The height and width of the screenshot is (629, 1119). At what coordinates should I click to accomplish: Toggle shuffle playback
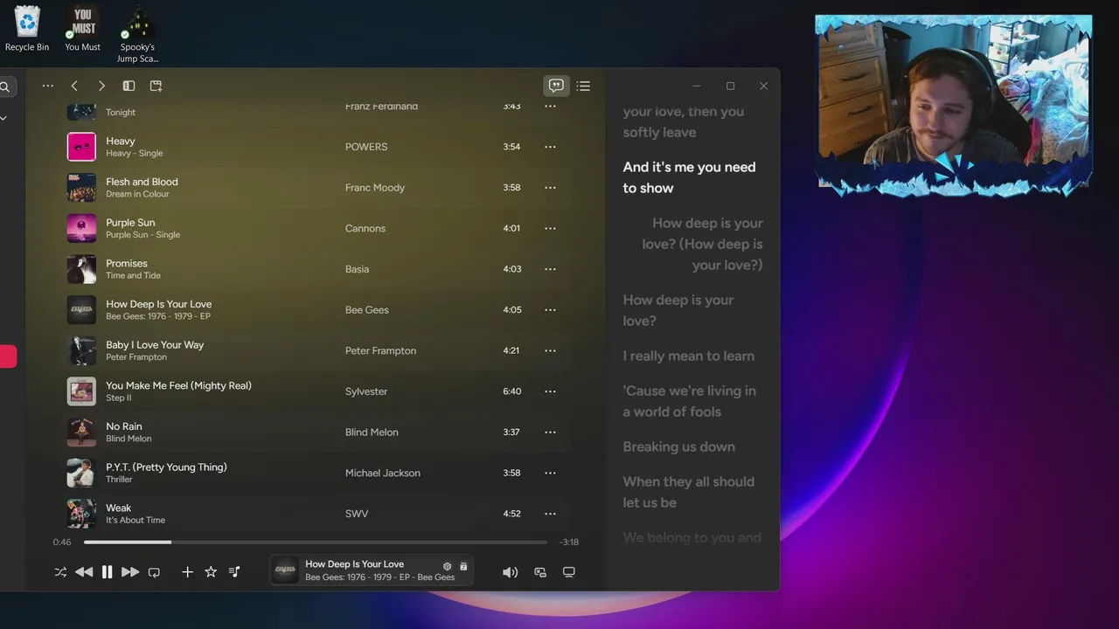(60, 572)
